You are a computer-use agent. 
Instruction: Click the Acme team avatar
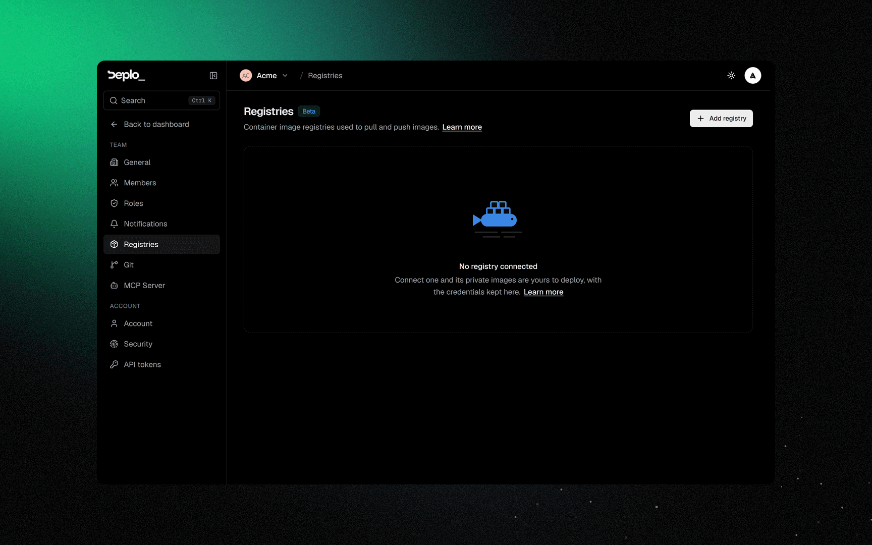pos(246,76)
